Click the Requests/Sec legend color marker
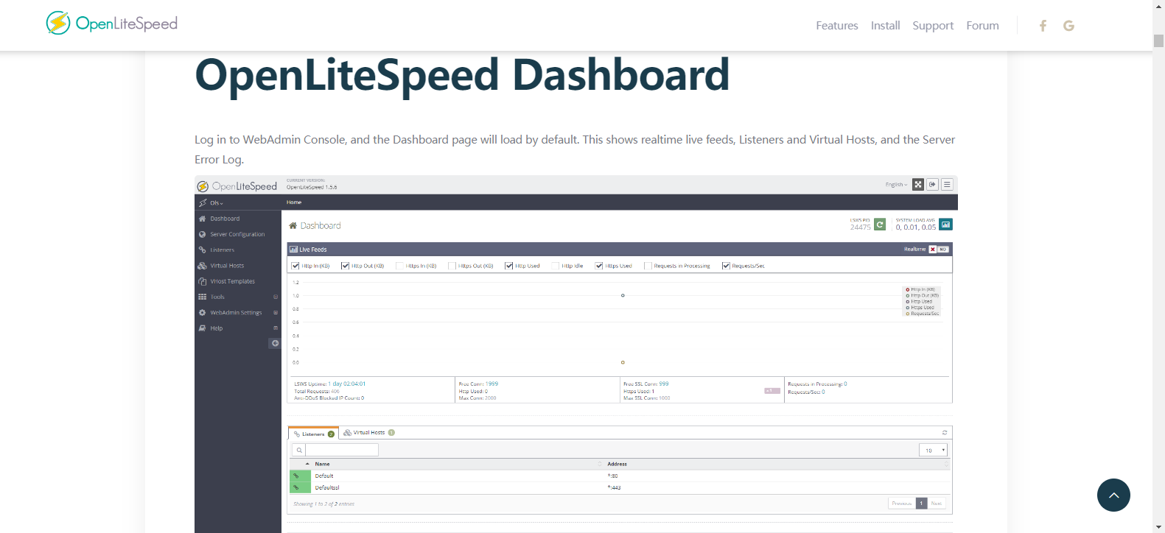Screen dimensions: 1165x533 click(x=908, y=314)
